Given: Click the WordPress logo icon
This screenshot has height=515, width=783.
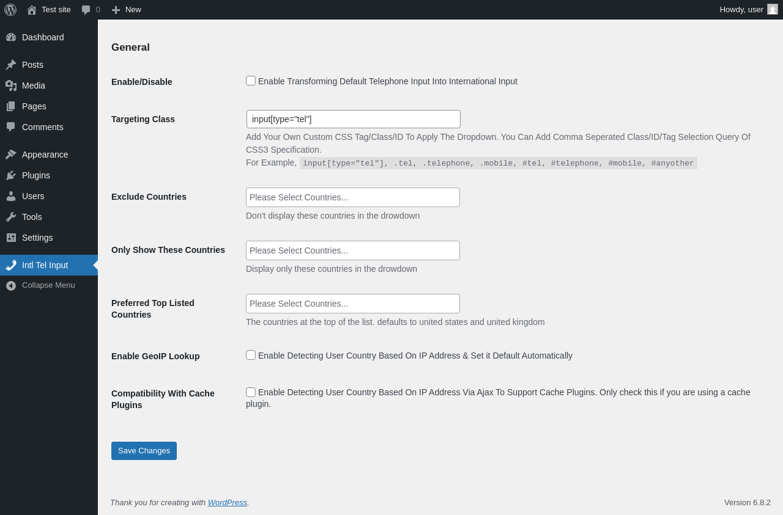Looking at the screenshot, I should click(x=10, y=10).
